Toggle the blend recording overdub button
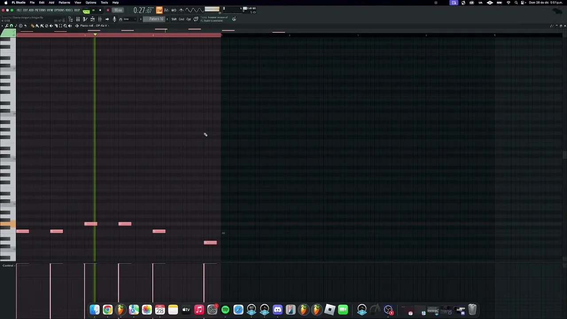567x319 pixels. click(x=174, y=10)
